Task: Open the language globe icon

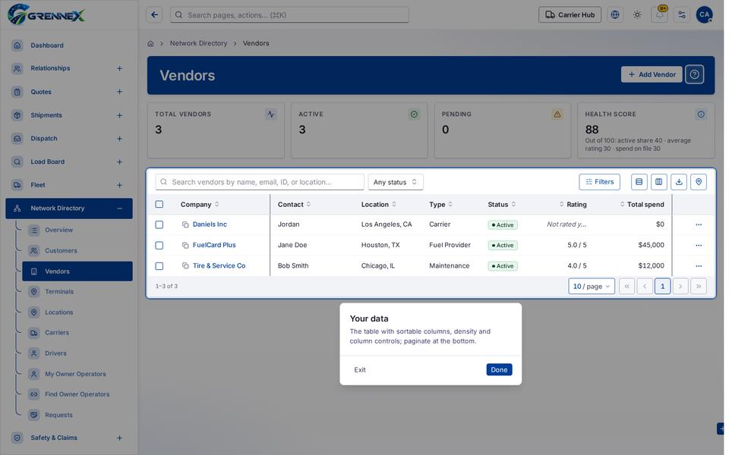Action: [x=614, y=15]
